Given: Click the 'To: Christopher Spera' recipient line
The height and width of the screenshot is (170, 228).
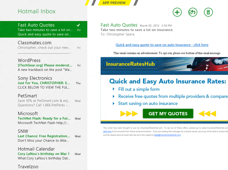Looking at the screenshot, I should (118, 34).
